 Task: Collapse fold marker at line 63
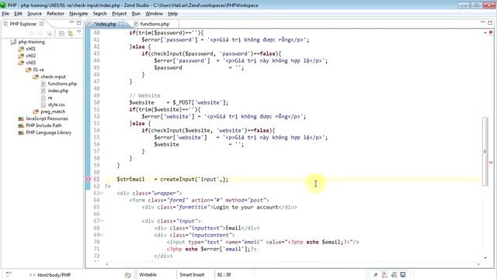coord(102,193)
